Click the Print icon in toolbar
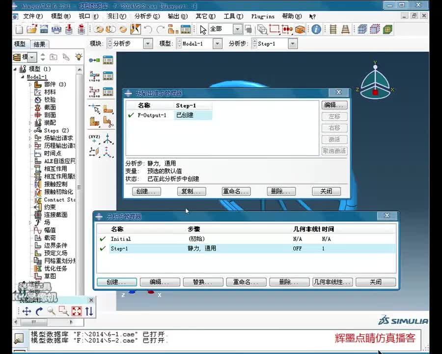Viewport: 442px width, 354px height. click(x=56, y=29)
